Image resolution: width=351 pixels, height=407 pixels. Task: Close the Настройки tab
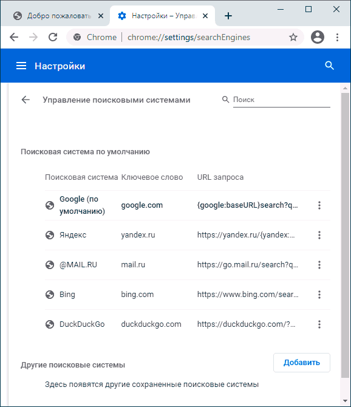pyautogui.click(x=205, y=16)
